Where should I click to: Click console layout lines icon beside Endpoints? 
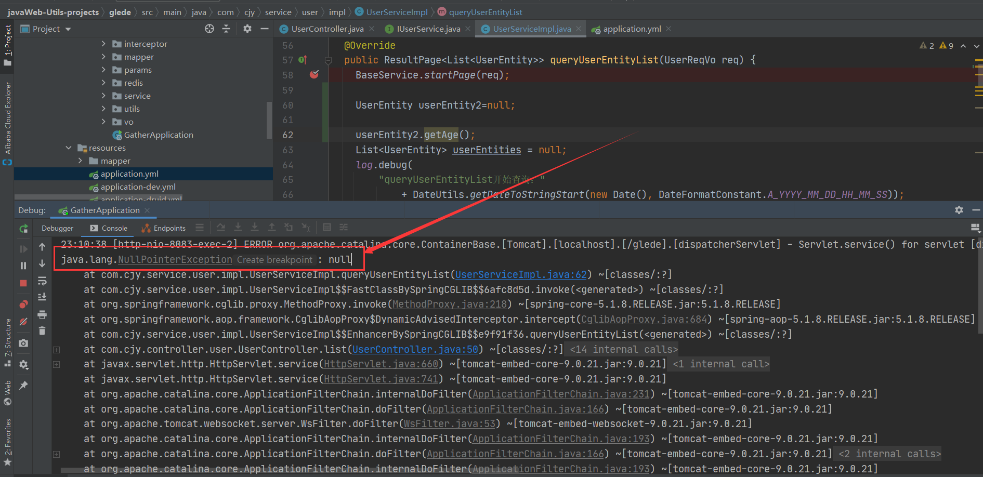(x=200, y=228)
